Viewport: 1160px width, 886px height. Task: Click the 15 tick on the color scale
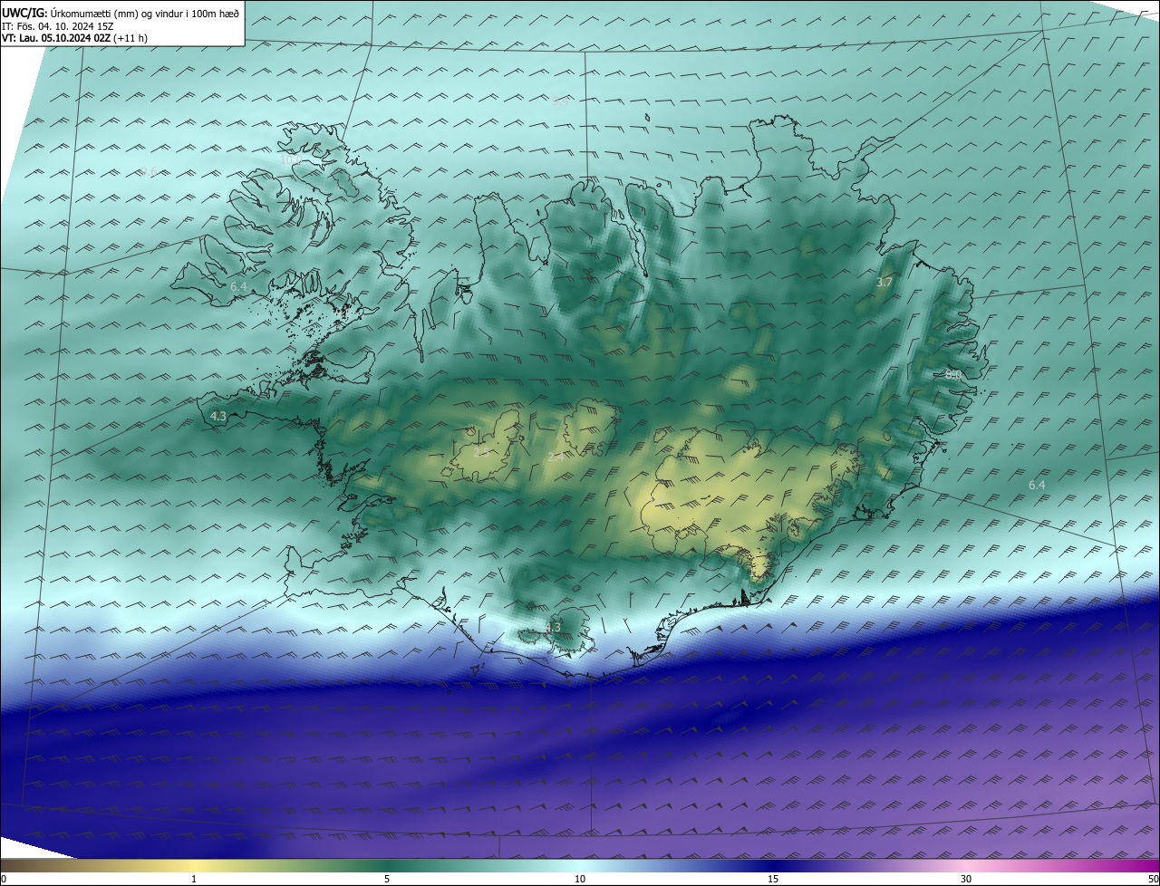click(773, 879)
